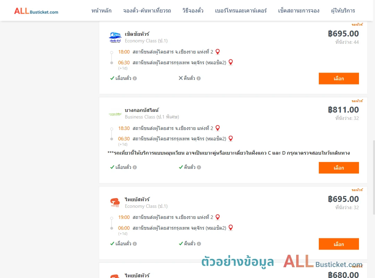This screenshot has height=278, width=375.
Task: Click the ฿811.00 price
Action: 343,110
